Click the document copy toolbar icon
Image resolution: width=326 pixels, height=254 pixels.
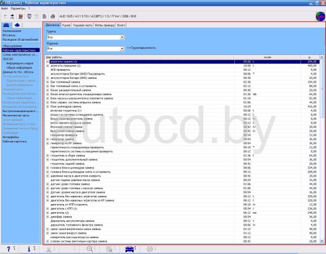pos(45,16)
